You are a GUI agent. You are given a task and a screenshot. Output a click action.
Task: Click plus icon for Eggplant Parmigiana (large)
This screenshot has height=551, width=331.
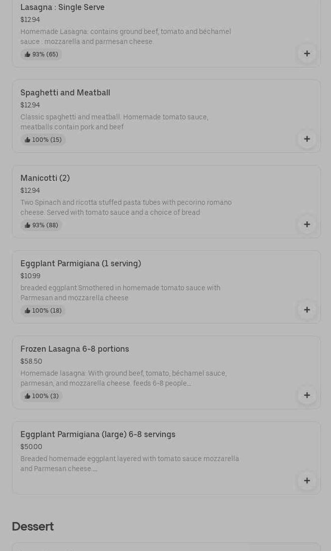point(307,481)
